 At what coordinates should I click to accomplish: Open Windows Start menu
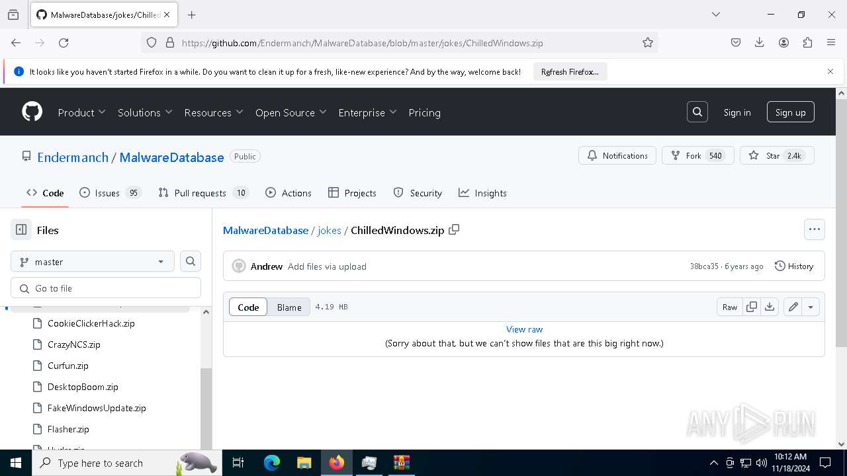tap(16, 463)
